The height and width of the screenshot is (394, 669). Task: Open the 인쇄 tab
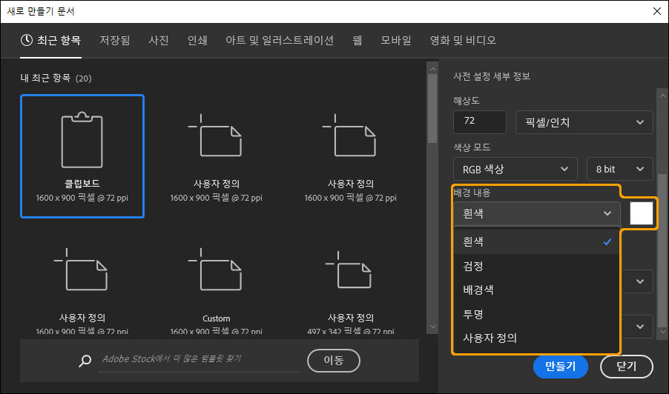coord(197,40)
